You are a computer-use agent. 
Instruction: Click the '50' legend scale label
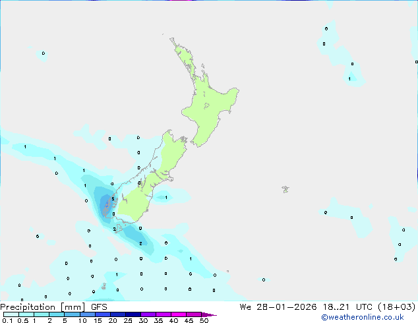click(204, 320)
